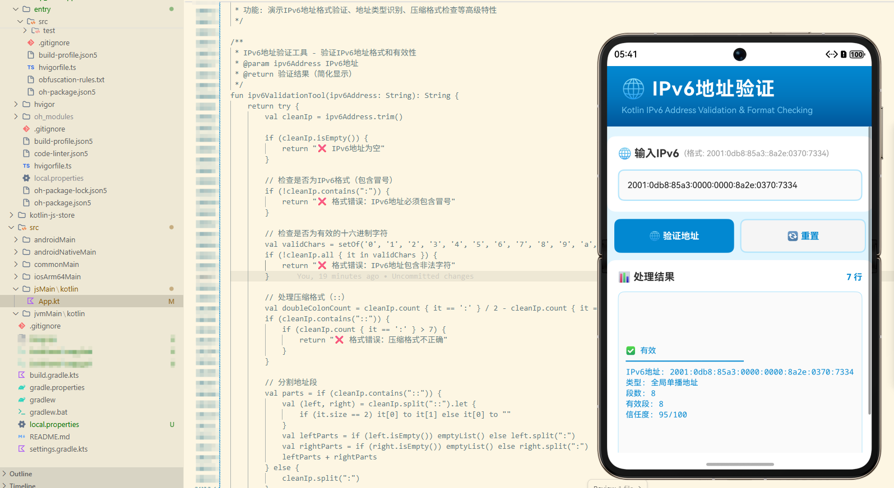This screenshot has width=894, height=488.
Task: Expand the androidMain folder
Action: pyautogui.click(x=16, y=240)
